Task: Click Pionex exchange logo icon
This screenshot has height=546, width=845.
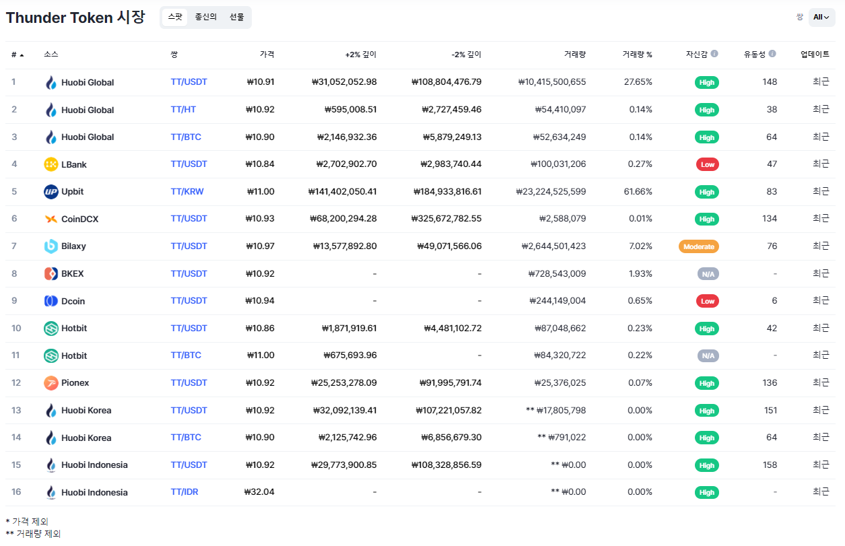Action: (51, 383)
